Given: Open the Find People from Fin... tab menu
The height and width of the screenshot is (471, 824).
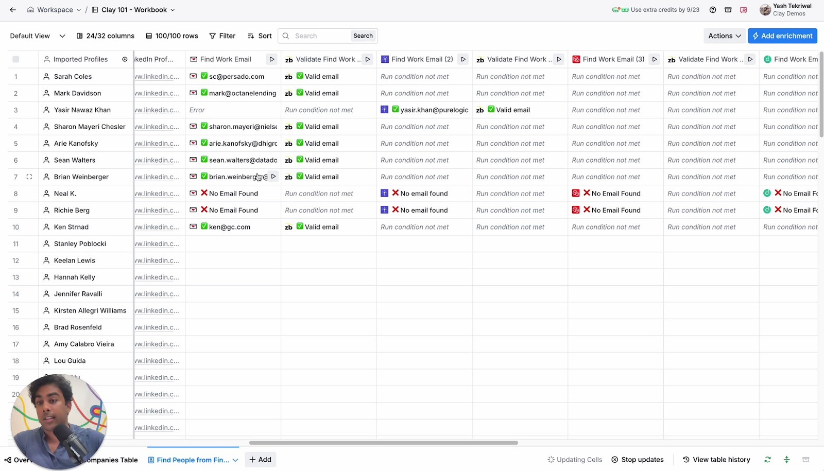Looking at the screenshot, I should pyautogui.click(x=235, y=460).
